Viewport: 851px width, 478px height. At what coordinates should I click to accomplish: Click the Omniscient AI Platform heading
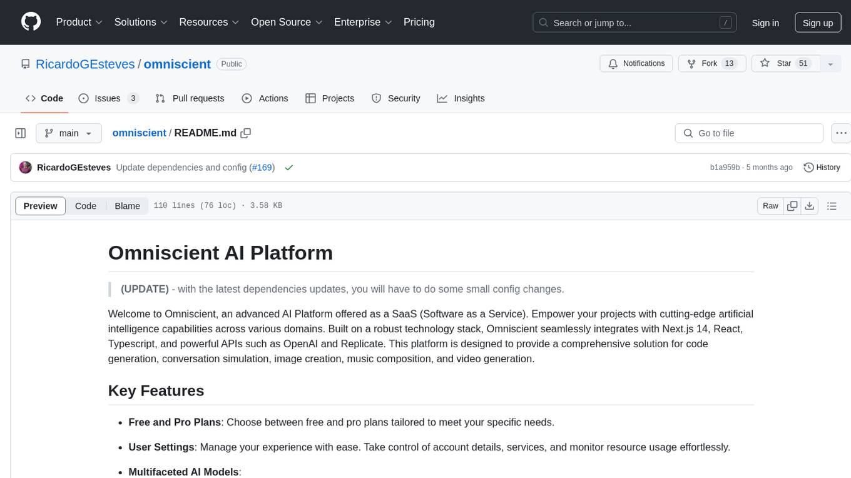click(x=220, y=253)
